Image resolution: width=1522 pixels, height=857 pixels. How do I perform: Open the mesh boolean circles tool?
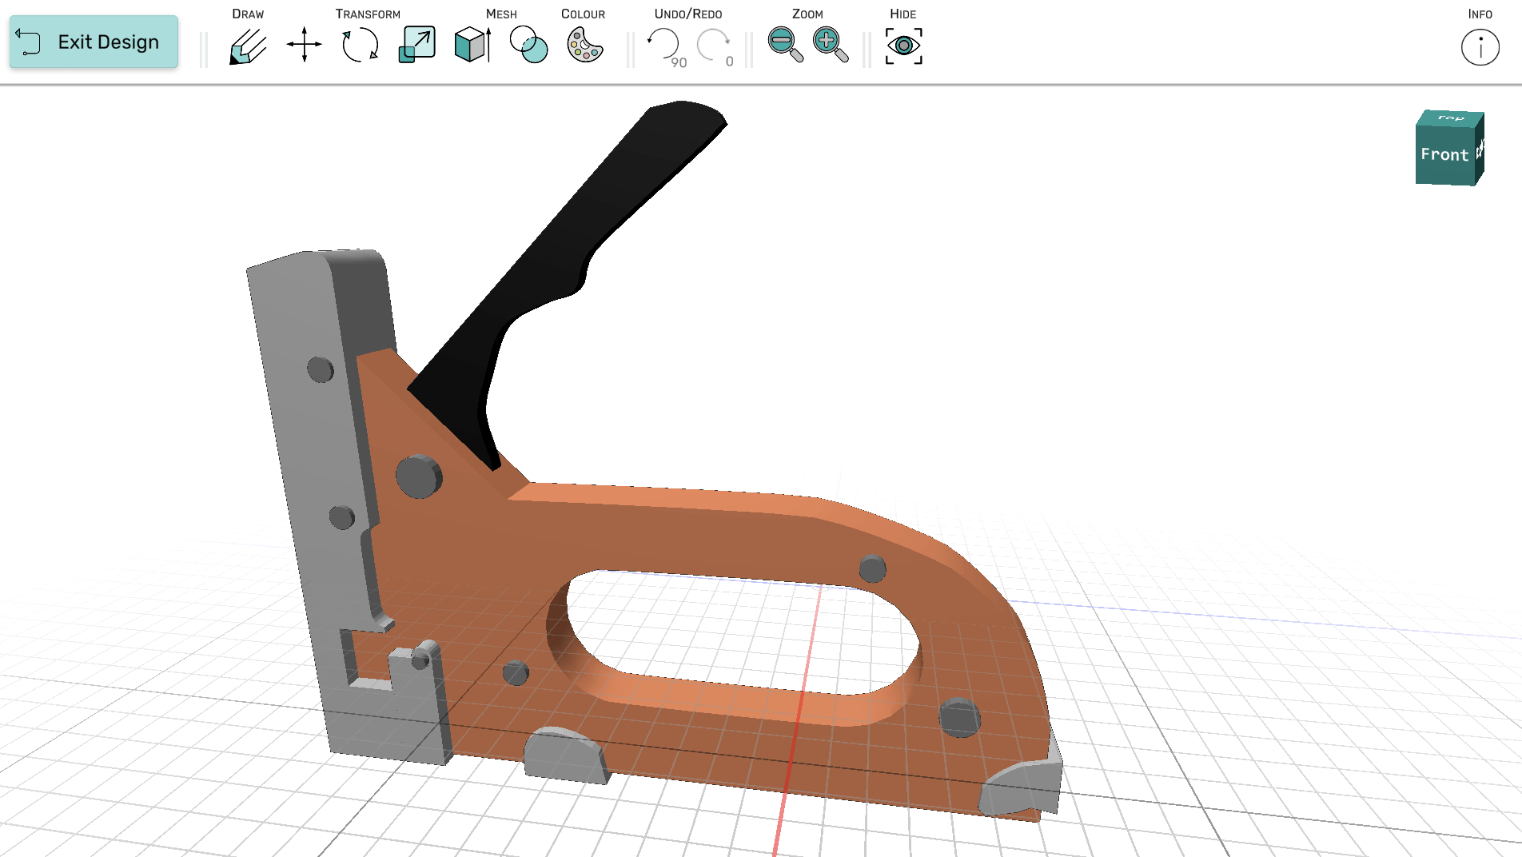(x=528, y=45)
